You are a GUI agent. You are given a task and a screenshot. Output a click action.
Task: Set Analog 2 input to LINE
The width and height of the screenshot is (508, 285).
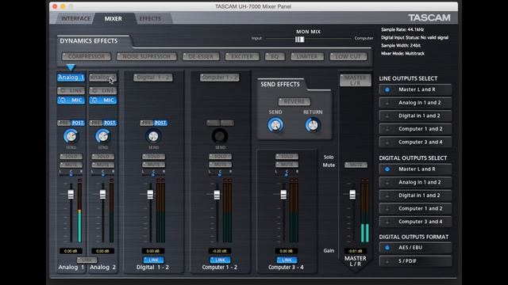click(x=102, y=91)
